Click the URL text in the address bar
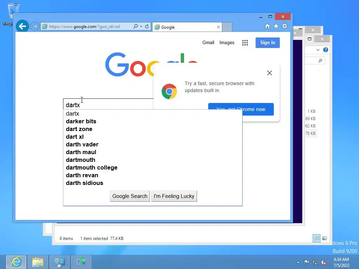 84,27
